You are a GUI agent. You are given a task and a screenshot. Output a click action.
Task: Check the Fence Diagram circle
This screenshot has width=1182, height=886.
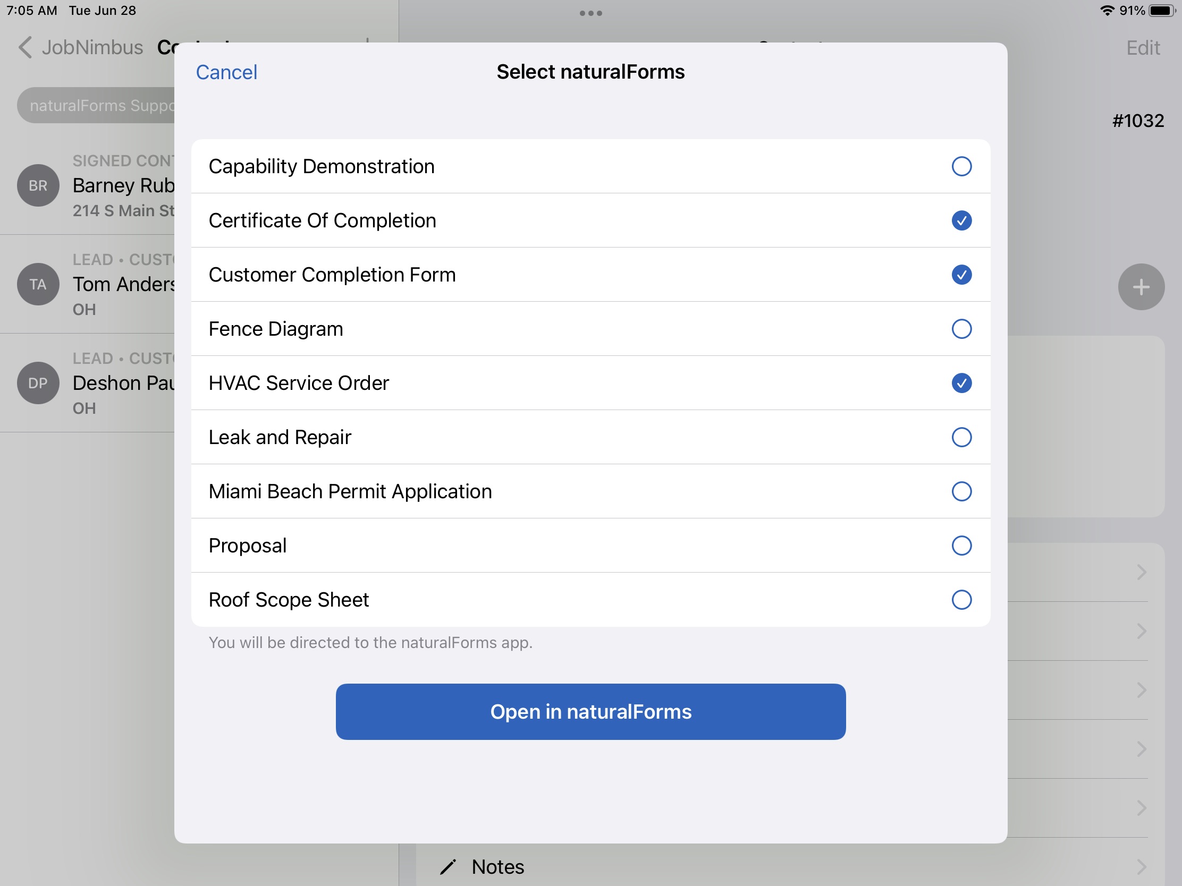click(961, 329)
